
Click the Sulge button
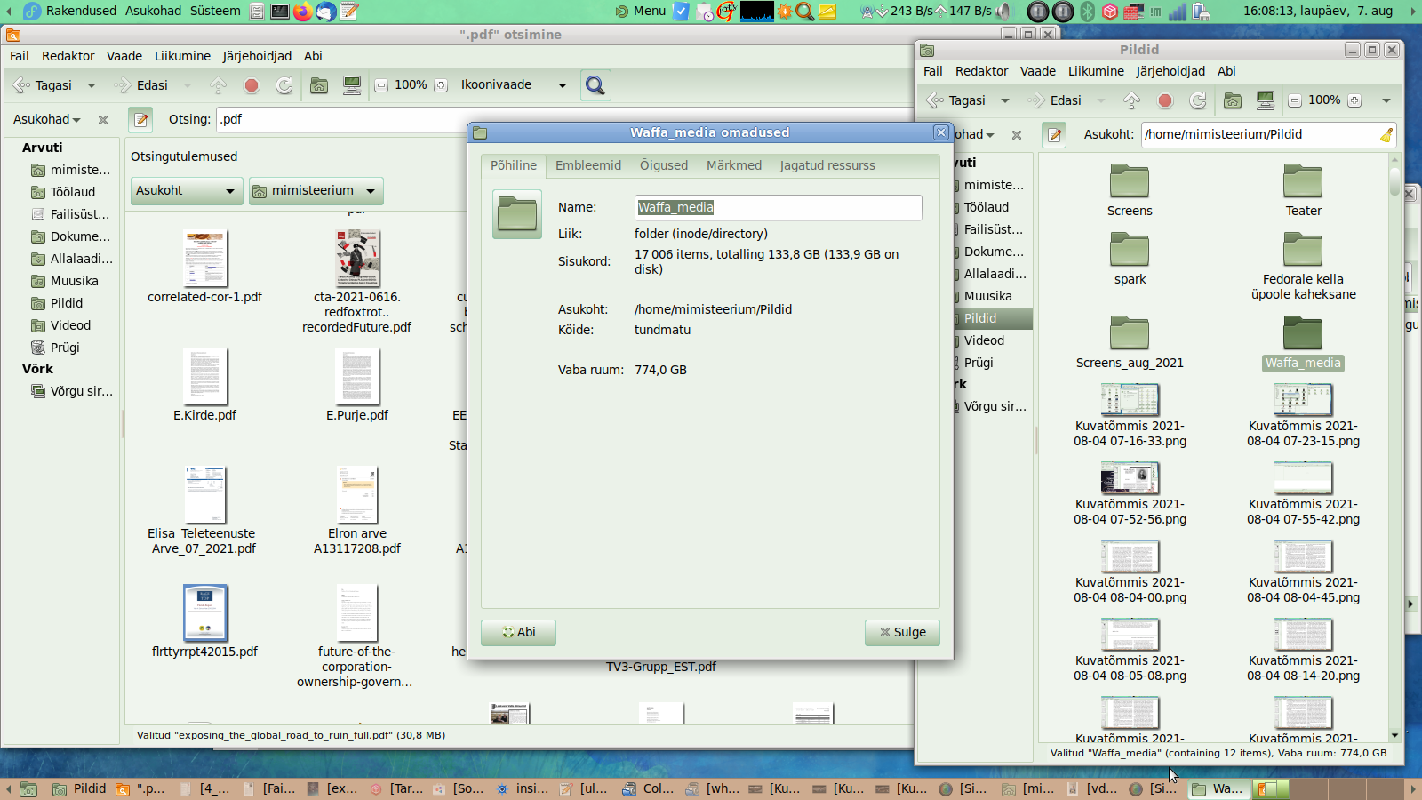coord(902,632)
